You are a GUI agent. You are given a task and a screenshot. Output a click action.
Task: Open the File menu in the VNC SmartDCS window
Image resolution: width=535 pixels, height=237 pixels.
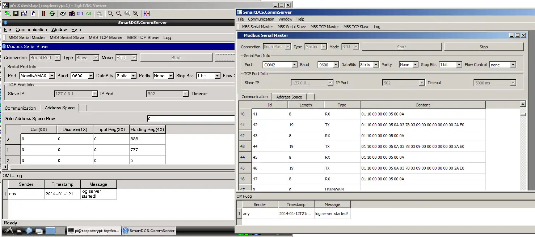click(7, 30)
